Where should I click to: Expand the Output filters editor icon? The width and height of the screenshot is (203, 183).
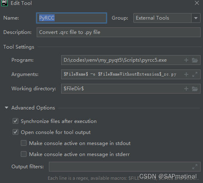tap(195, 167)
